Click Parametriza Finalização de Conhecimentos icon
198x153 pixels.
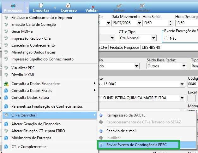point(6,106)
